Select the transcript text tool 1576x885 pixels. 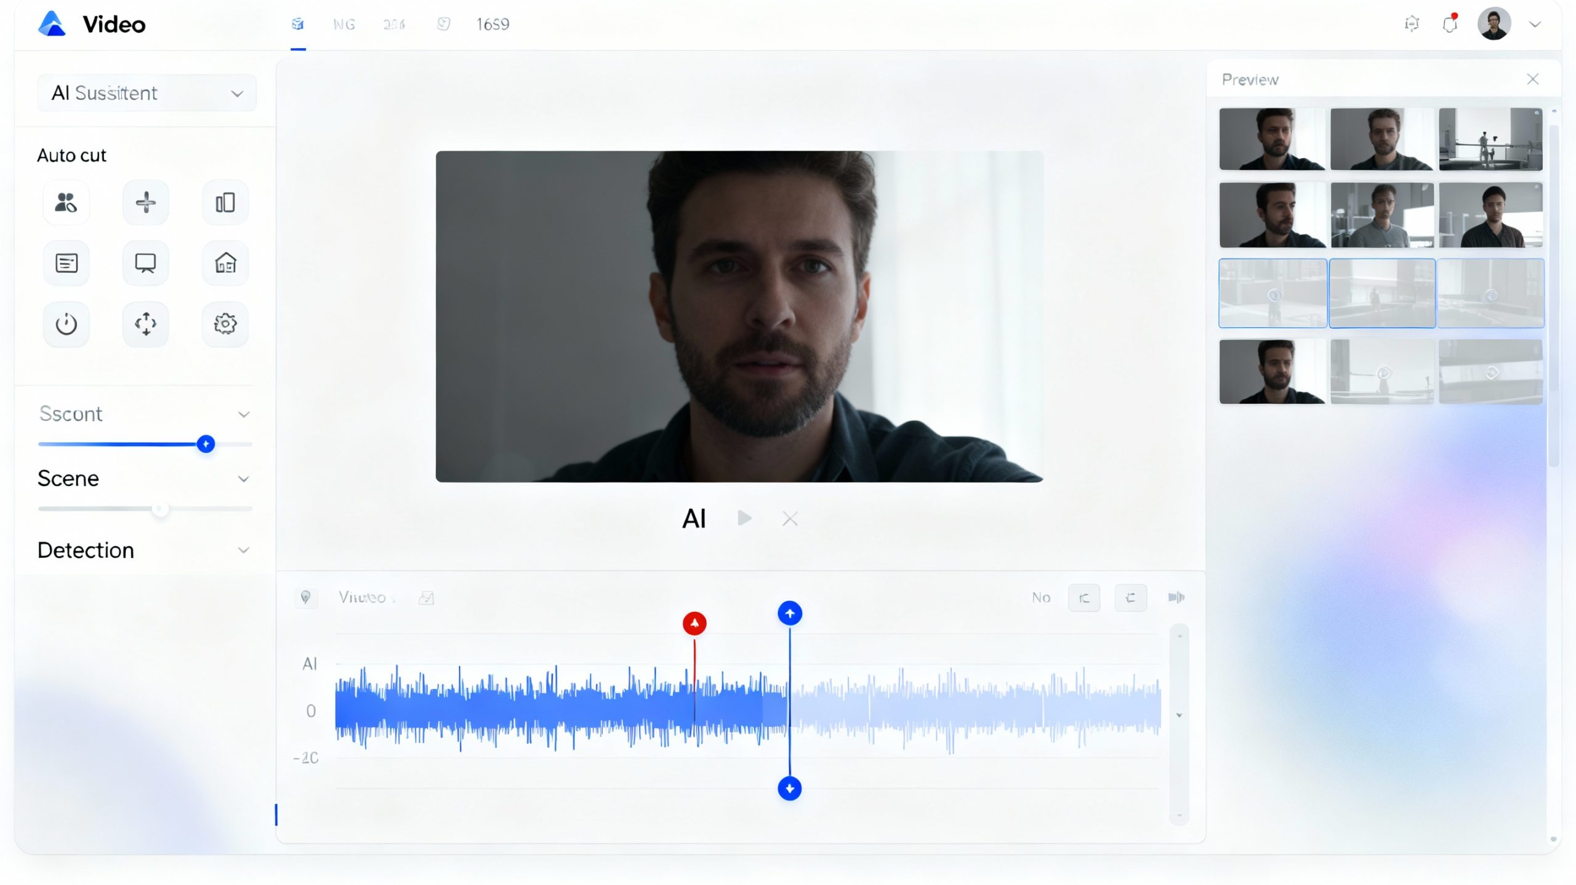point(65,263)
